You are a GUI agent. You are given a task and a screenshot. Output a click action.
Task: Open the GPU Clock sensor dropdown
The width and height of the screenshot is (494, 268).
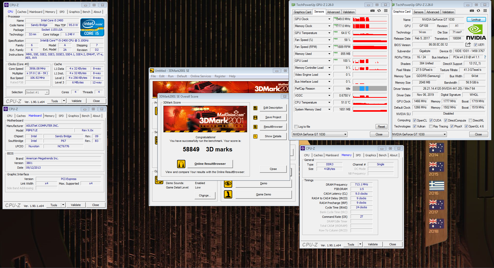(x=329, y=19)
